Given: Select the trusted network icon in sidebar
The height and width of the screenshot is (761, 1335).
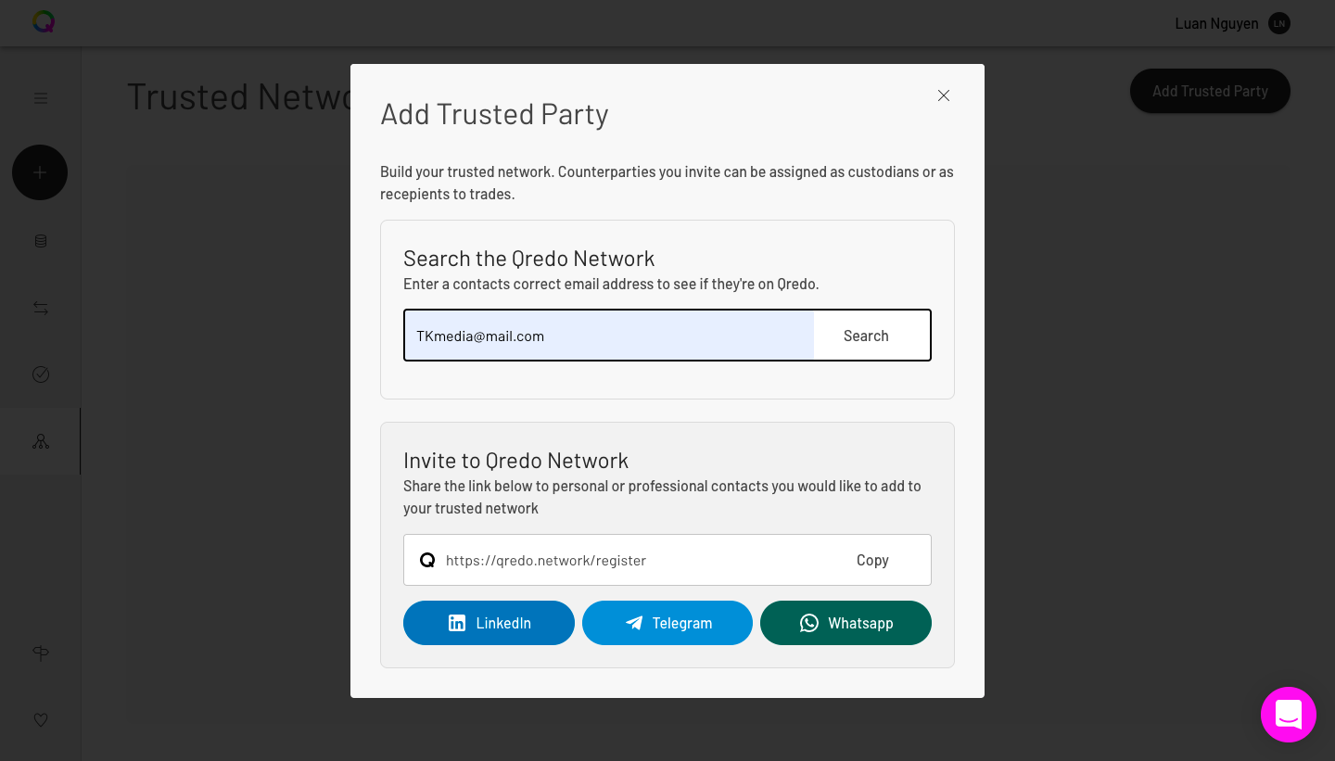Looking at the screenshot, I should point(41,441).
